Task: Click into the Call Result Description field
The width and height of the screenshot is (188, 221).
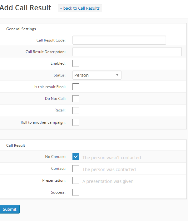Action: coord(127,52)
